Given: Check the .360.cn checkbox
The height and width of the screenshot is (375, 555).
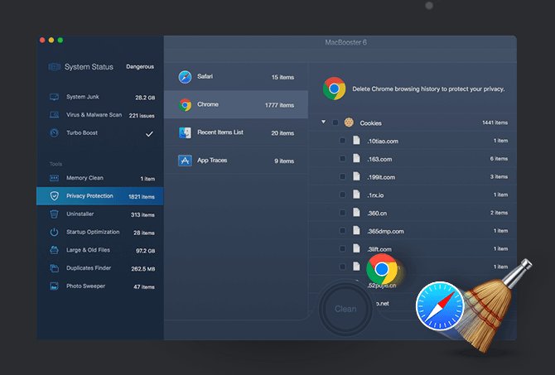Looking at the screenshot, I should point(342,213).
